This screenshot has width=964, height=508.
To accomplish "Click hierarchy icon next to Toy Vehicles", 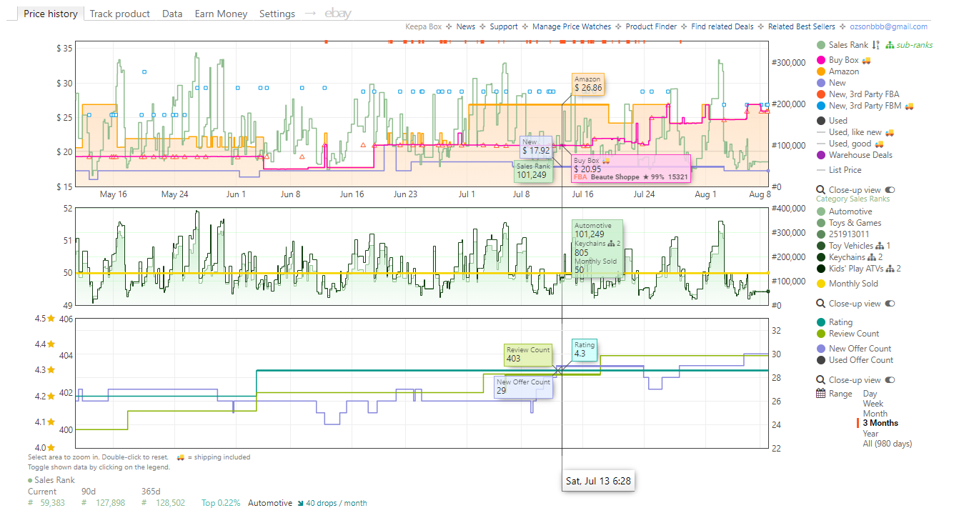I will coord(879,246).
